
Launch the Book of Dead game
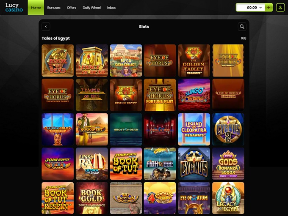point(58,60)
